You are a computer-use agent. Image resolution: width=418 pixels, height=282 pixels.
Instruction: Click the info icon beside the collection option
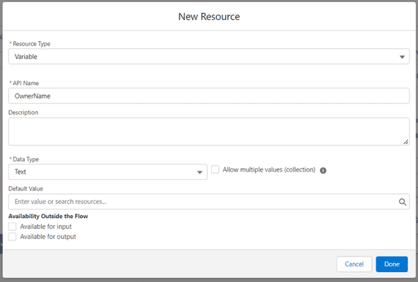pyautogui.click(x=323, y=170)
